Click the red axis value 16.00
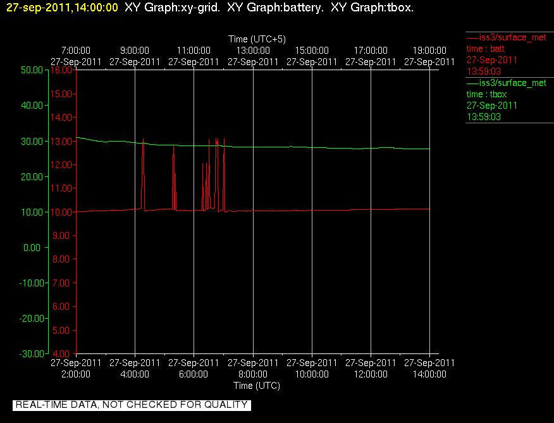554x423 pixels. [x=61, y=70]
